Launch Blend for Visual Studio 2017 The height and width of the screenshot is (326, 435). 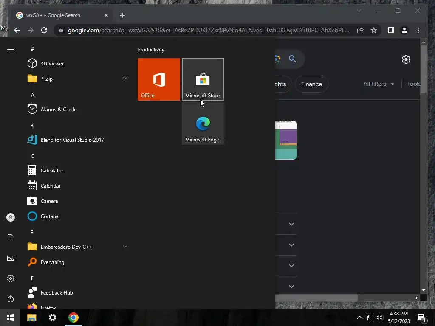(78, 140)
